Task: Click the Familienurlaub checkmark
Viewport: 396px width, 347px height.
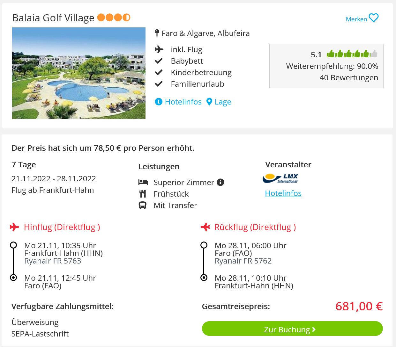Action: click(x=159, y=84)
